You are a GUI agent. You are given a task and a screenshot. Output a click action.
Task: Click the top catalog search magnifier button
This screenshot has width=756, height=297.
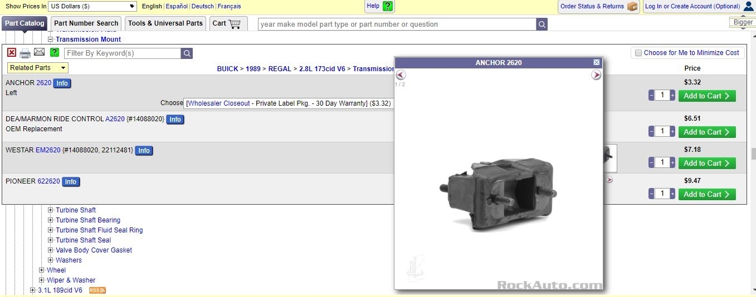tap(542, 24)
